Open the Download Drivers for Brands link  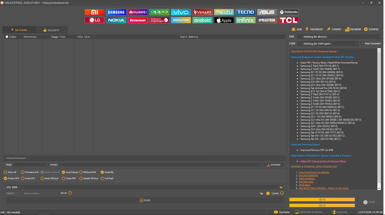click(314, 172)
